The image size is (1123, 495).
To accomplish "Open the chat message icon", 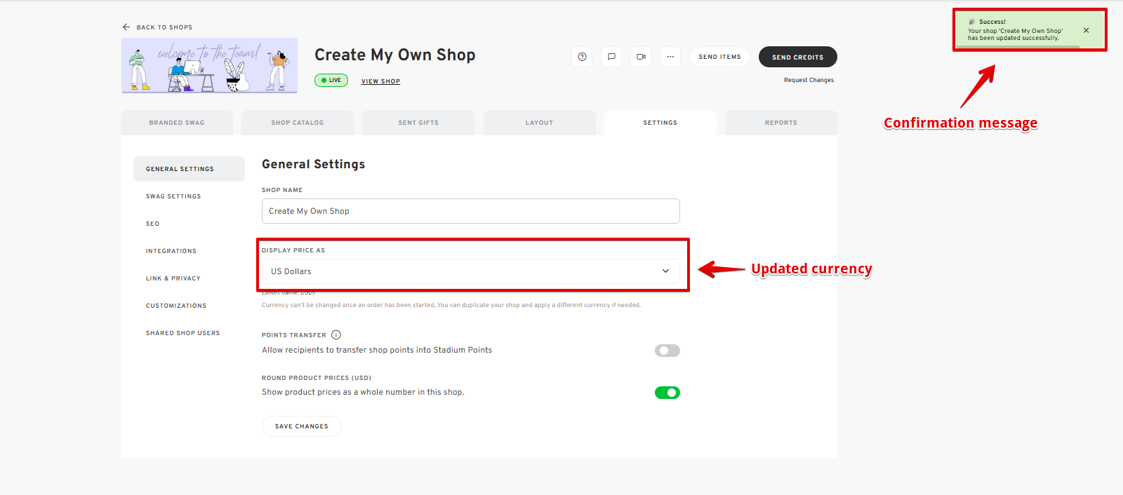I will (611, 57).
